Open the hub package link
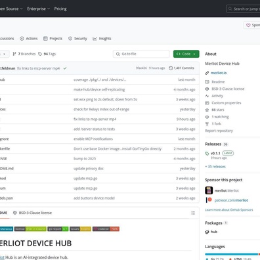The image size is (260, 260). (x=214, y=232)
